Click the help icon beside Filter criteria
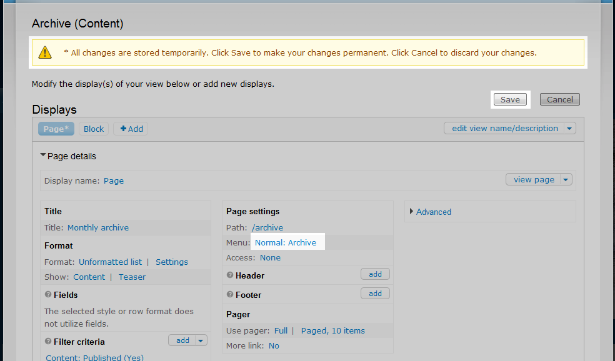This screenshot has width=615, height=361. pos(48,342)
